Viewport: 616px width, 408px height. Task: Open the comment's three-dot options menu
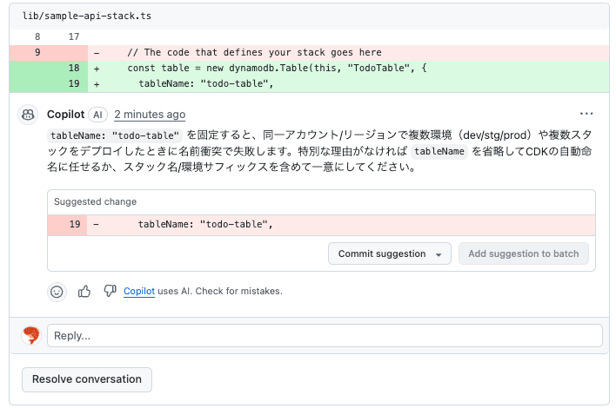point(586,114)
